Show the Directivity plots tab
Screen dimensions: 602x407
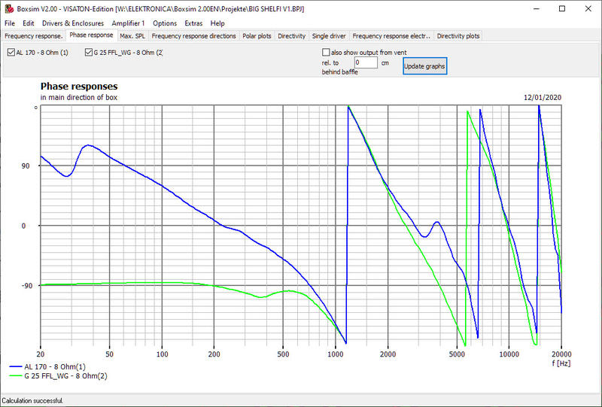pyautogui.click(x=458, y=36)
